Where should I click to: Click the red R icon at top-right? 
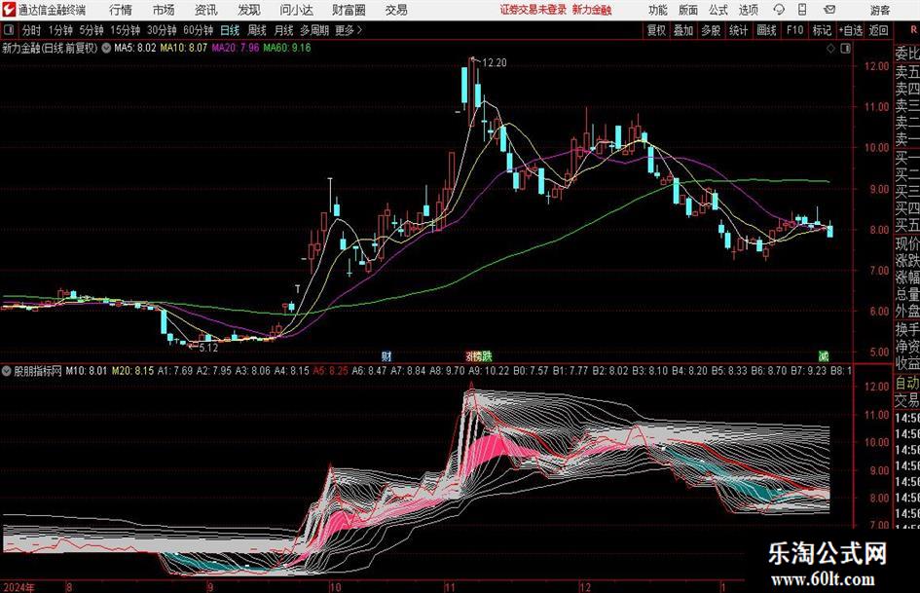tap(914, 30)
